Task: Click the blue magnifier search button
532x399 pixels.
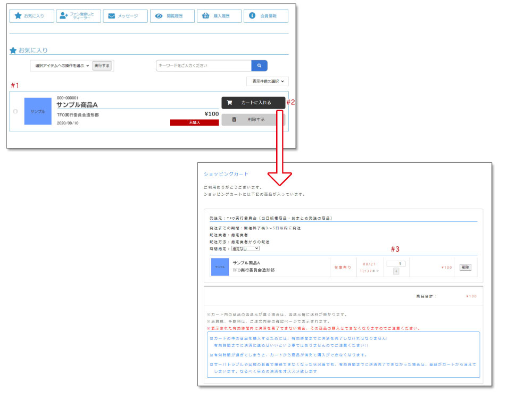Action: click(259, 66)
